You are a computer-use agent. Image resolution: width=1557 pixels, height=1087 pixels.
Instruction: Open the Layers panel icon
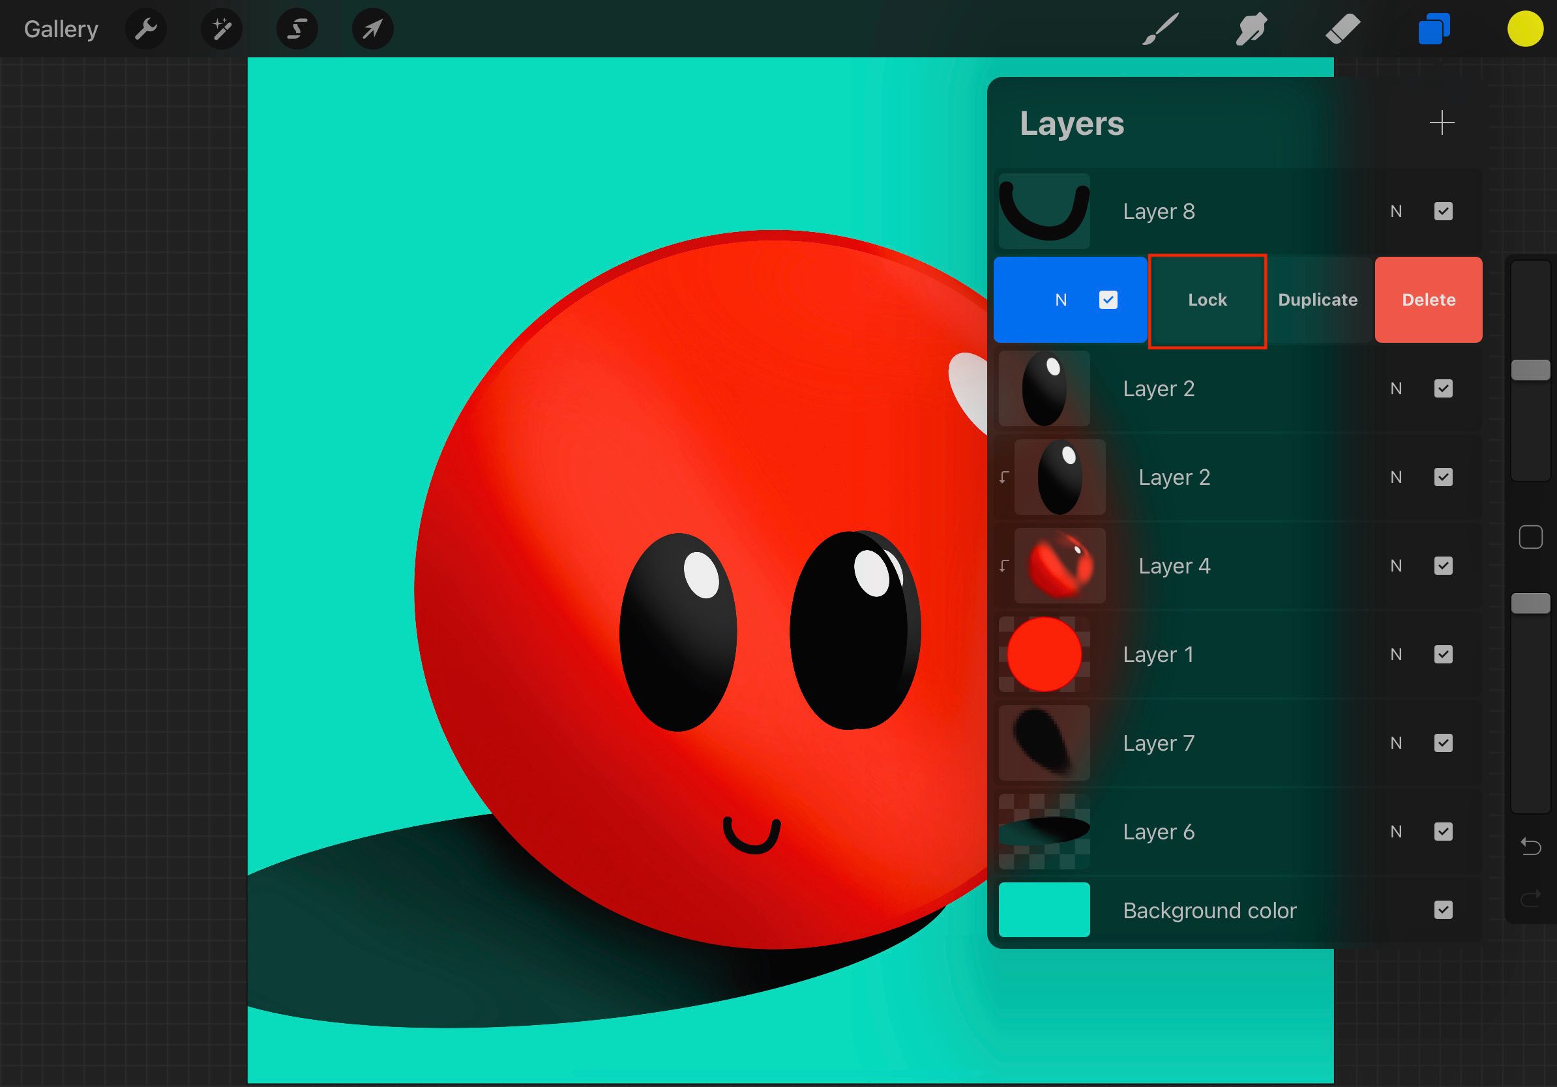click(x=1433, y=29)
